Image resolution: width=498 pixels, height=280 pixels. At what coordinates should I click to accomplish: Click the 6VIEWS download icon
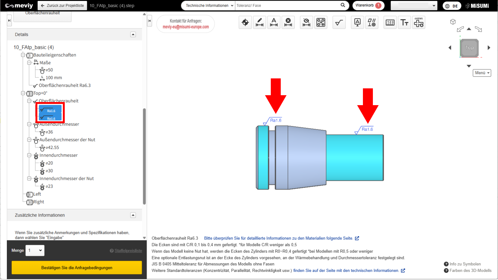pos(419,22)
